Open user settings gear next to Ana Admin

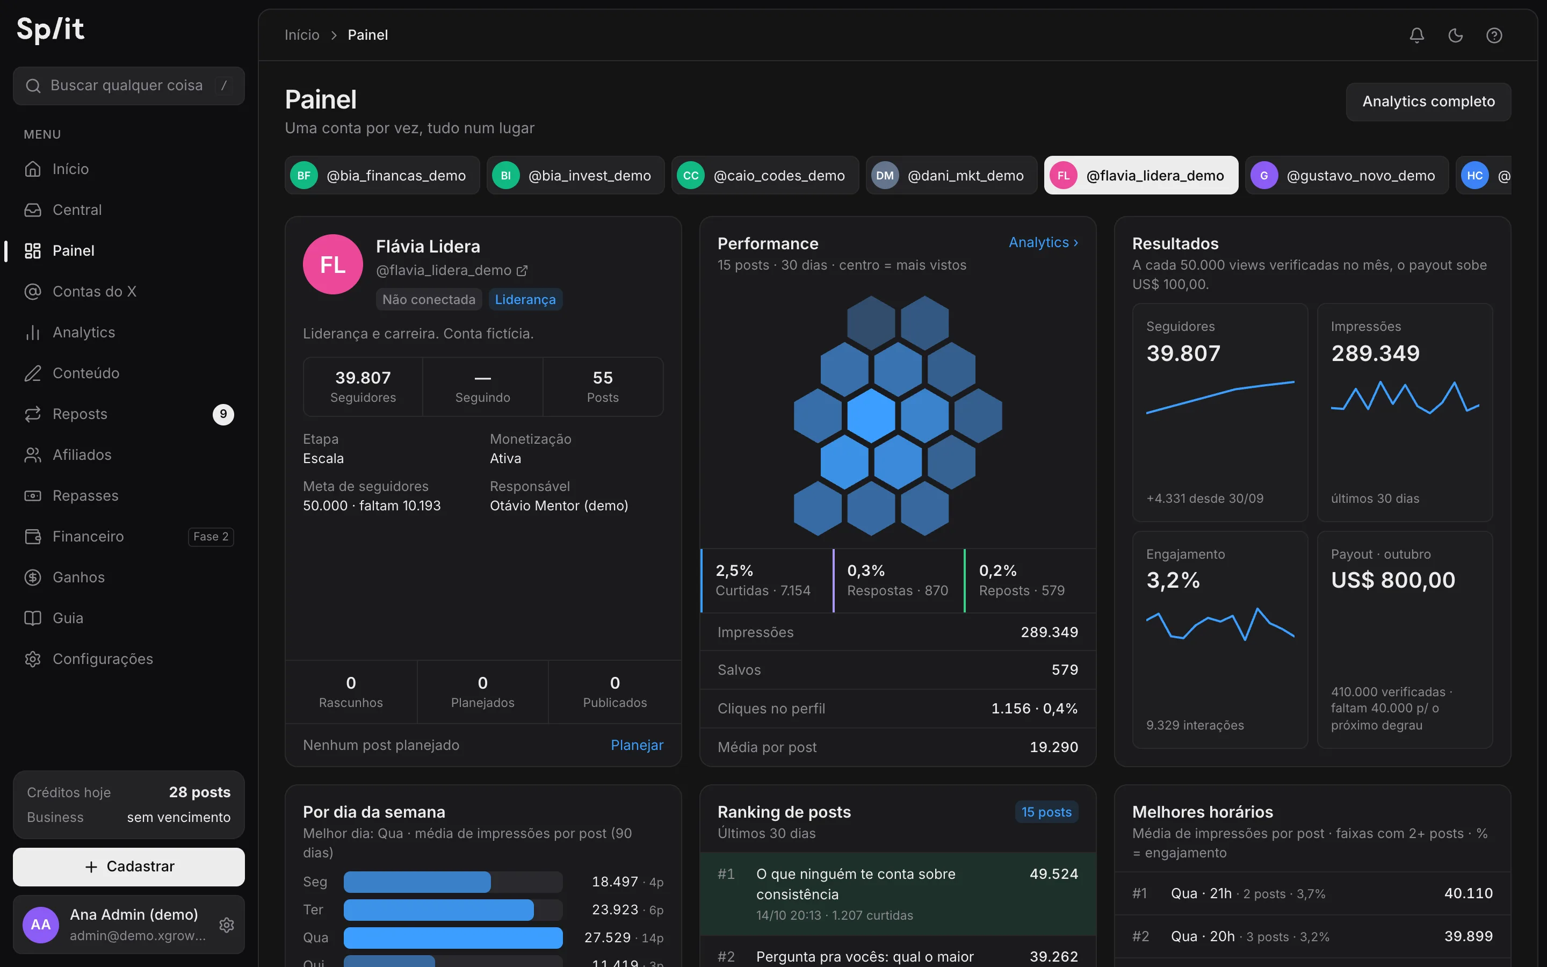pos(226,925)
